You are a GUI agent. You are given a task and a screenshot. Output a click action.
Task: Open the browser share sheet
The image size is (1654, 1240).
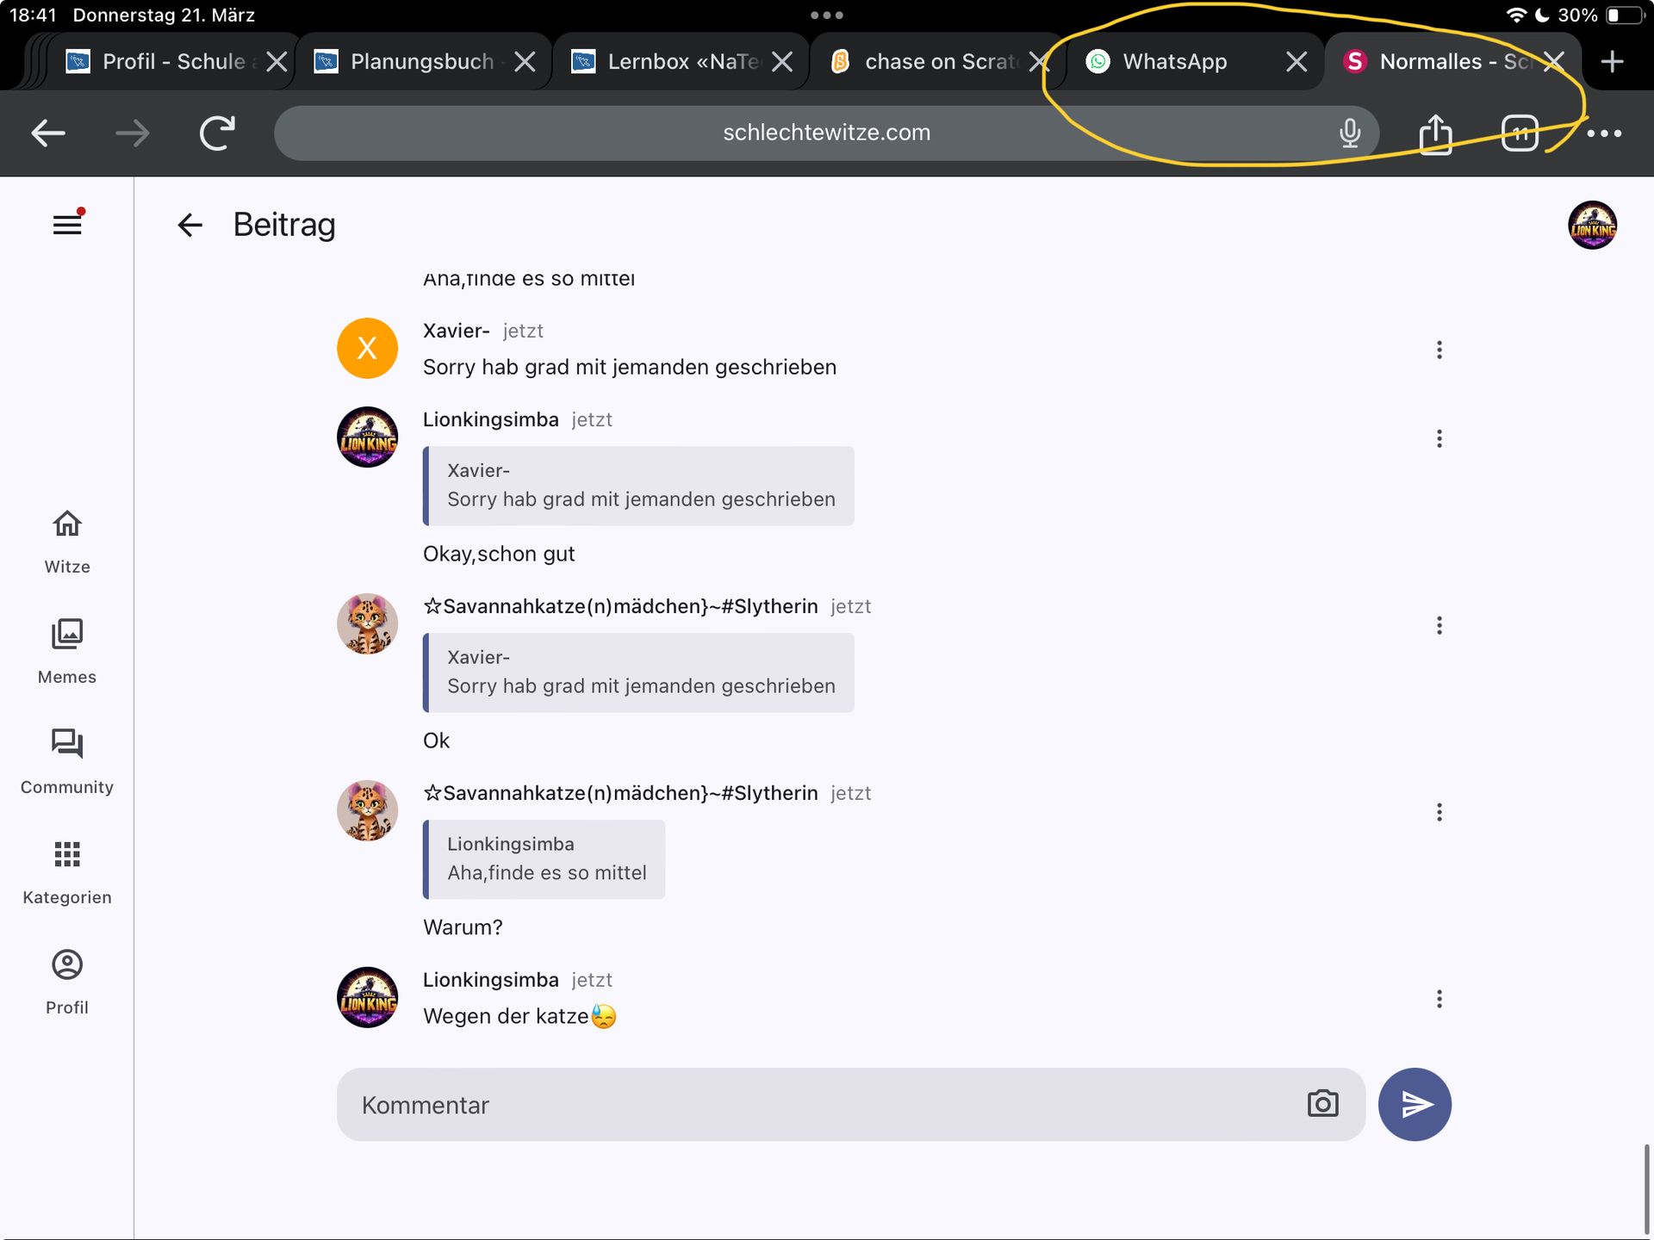click(1435, 133)
